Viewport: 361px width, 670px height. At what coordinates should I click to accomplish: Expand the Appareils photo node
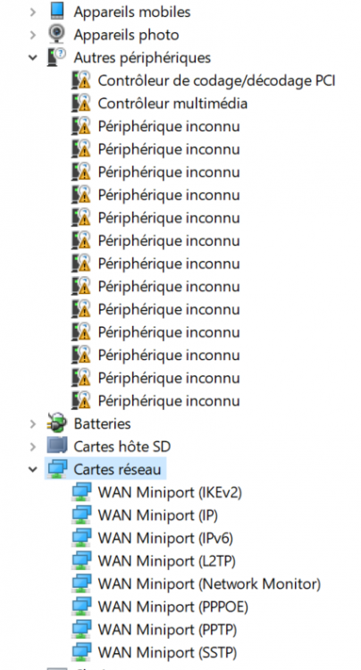(33, 35)
